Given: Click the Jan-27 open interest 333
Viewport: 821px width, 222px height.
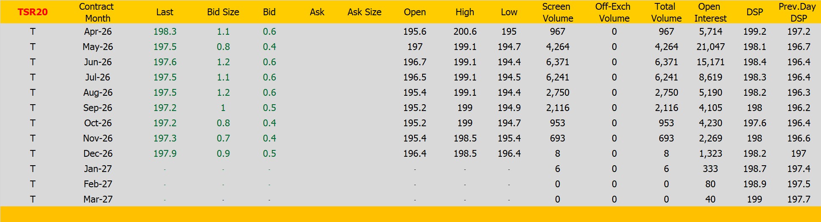Looking at the screenshot, I should point(710,169).
